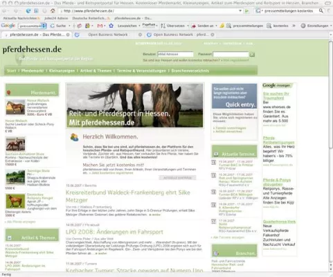This screenshot has height=277, width=333.
Task: Open the 'Aktuelle Nachrichten' bookmark
Action: point(21,18)
